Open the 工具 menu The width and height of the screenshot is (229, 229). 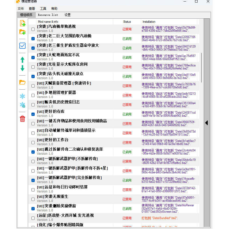pyautogui.click(x=43, y=9)
